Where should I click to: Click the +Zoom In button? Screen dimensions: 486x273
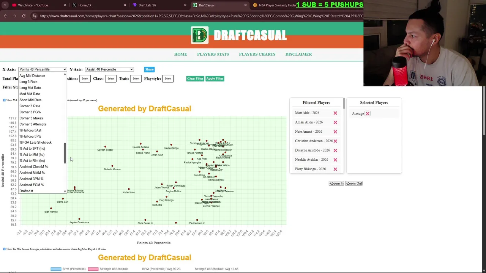tap(336, 184)
